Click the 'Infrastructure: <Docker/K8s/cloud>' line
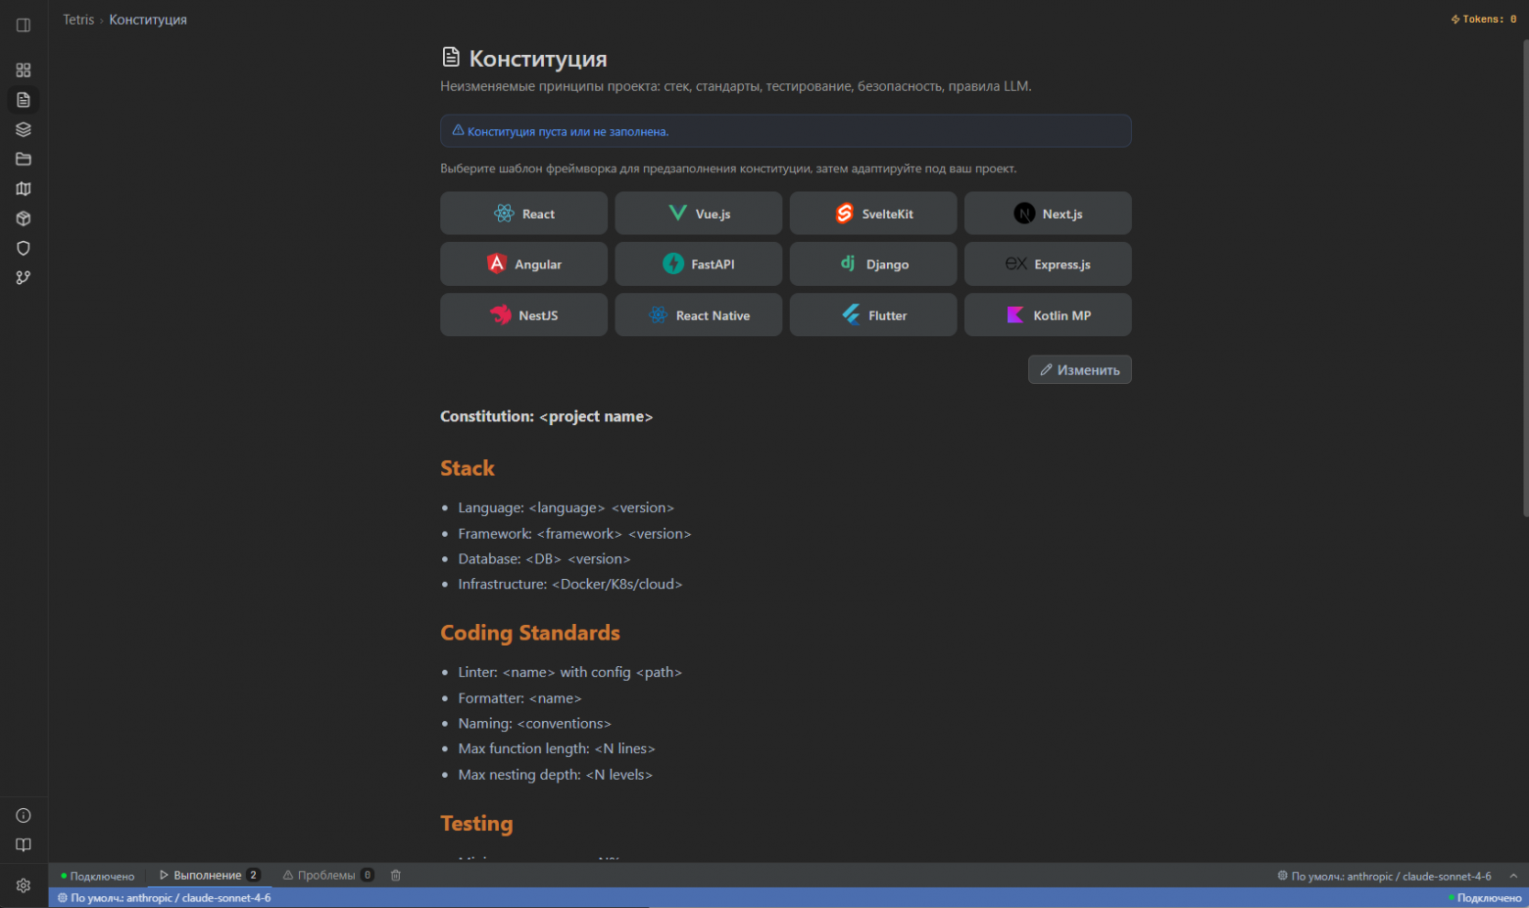This screenshot has width=1529, height=908. point(570,585)
